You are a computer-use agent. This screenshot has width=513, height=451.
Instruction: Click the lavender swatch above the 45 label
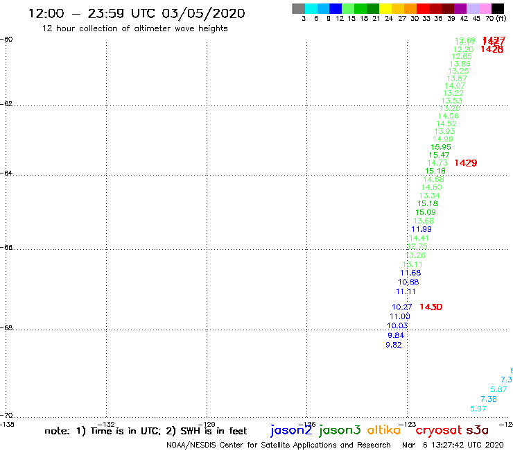[473, 8]
